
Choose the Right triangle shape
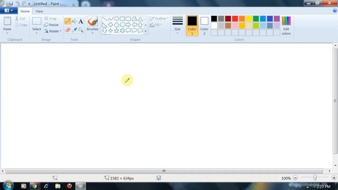pos(105,25)
